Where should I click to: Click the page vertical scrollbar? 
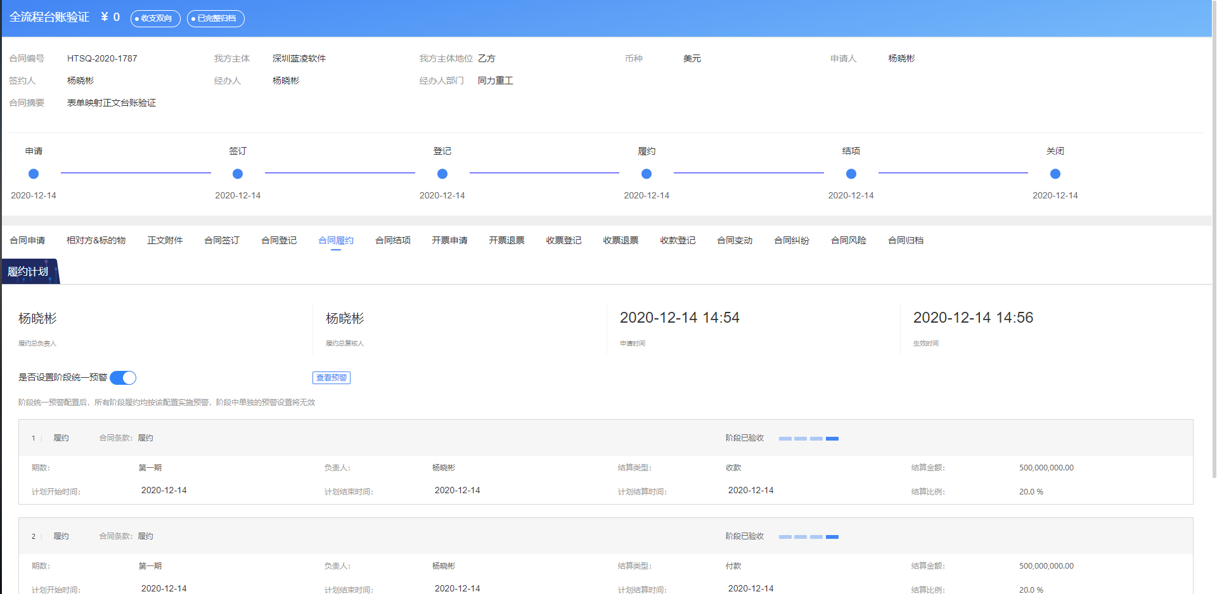(x=1214, y=241)
